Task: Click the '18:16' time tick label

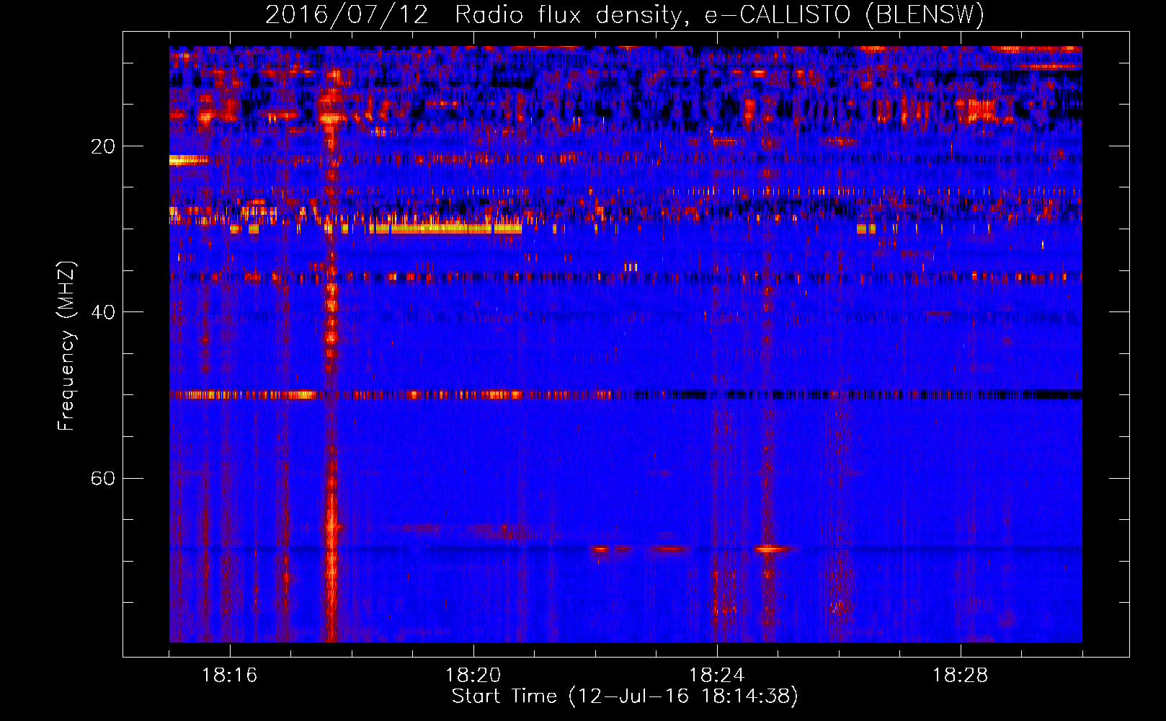Action: 229,676
